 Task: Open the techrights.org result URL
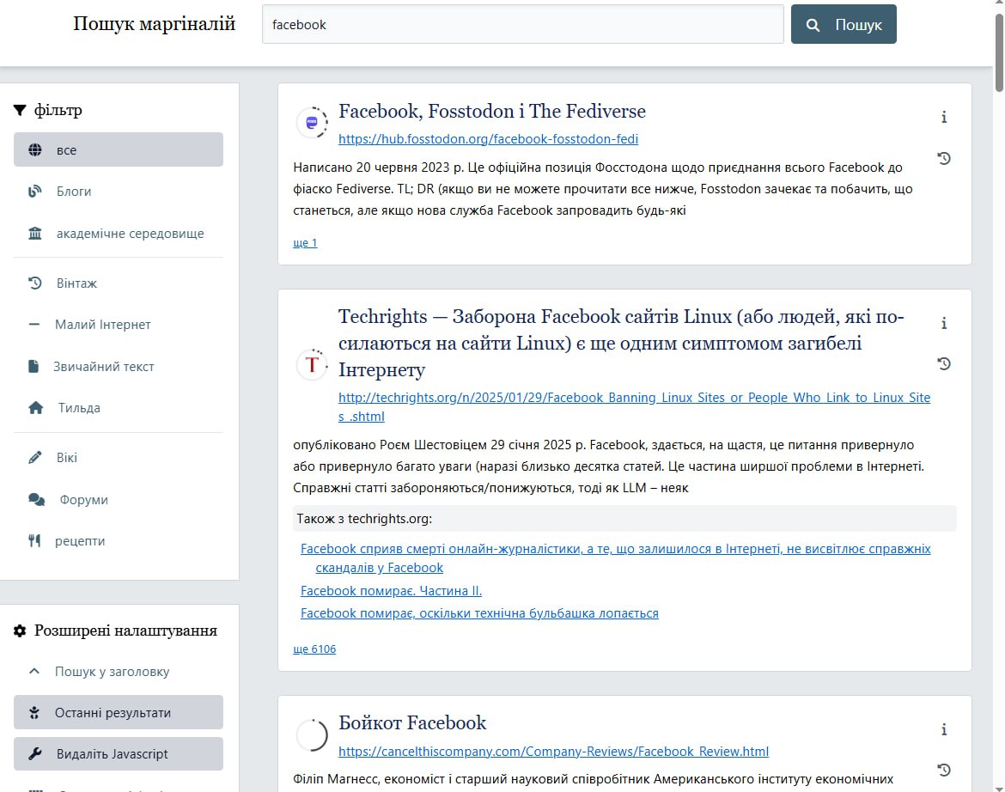tap(635, 406)
